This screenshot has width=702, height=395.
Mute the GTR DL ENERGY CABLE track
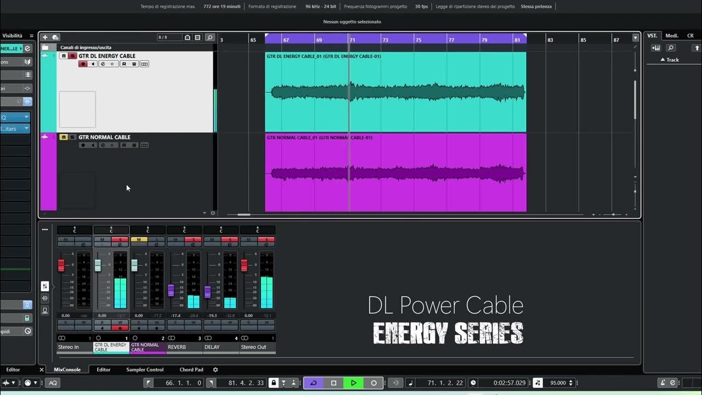(64, 56)
